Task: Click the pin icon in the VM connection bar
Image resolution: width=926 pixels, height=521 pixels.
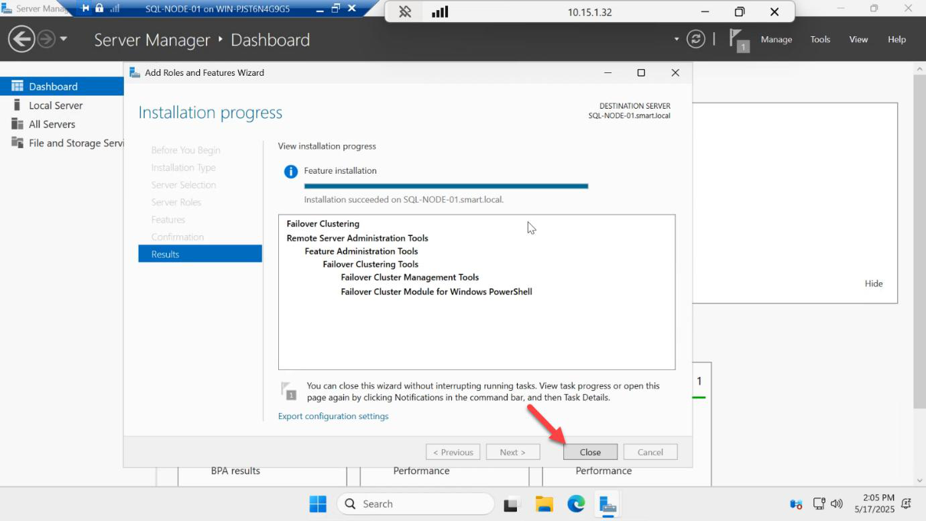Action: [x=85, y=9]
